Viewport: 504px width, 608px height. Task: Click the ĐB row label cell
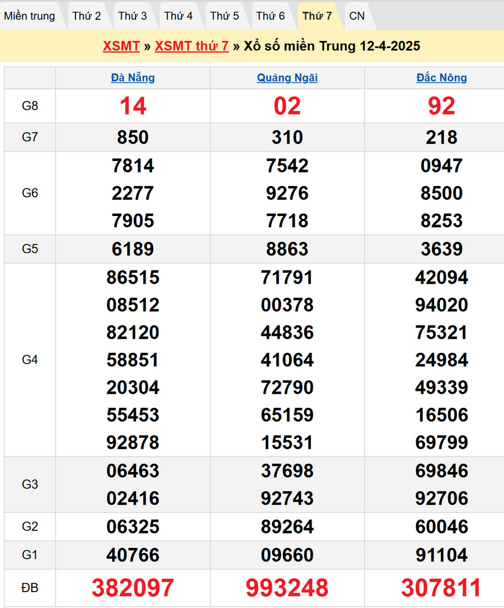(30, 588)
